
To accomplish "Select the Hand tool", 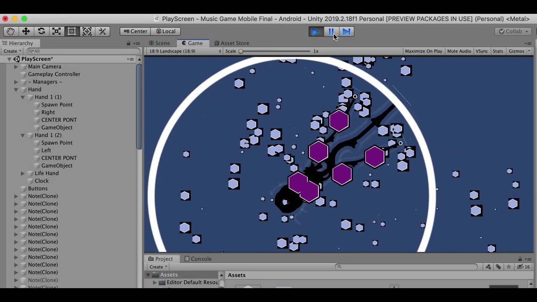I will click(x=10, y=31).
